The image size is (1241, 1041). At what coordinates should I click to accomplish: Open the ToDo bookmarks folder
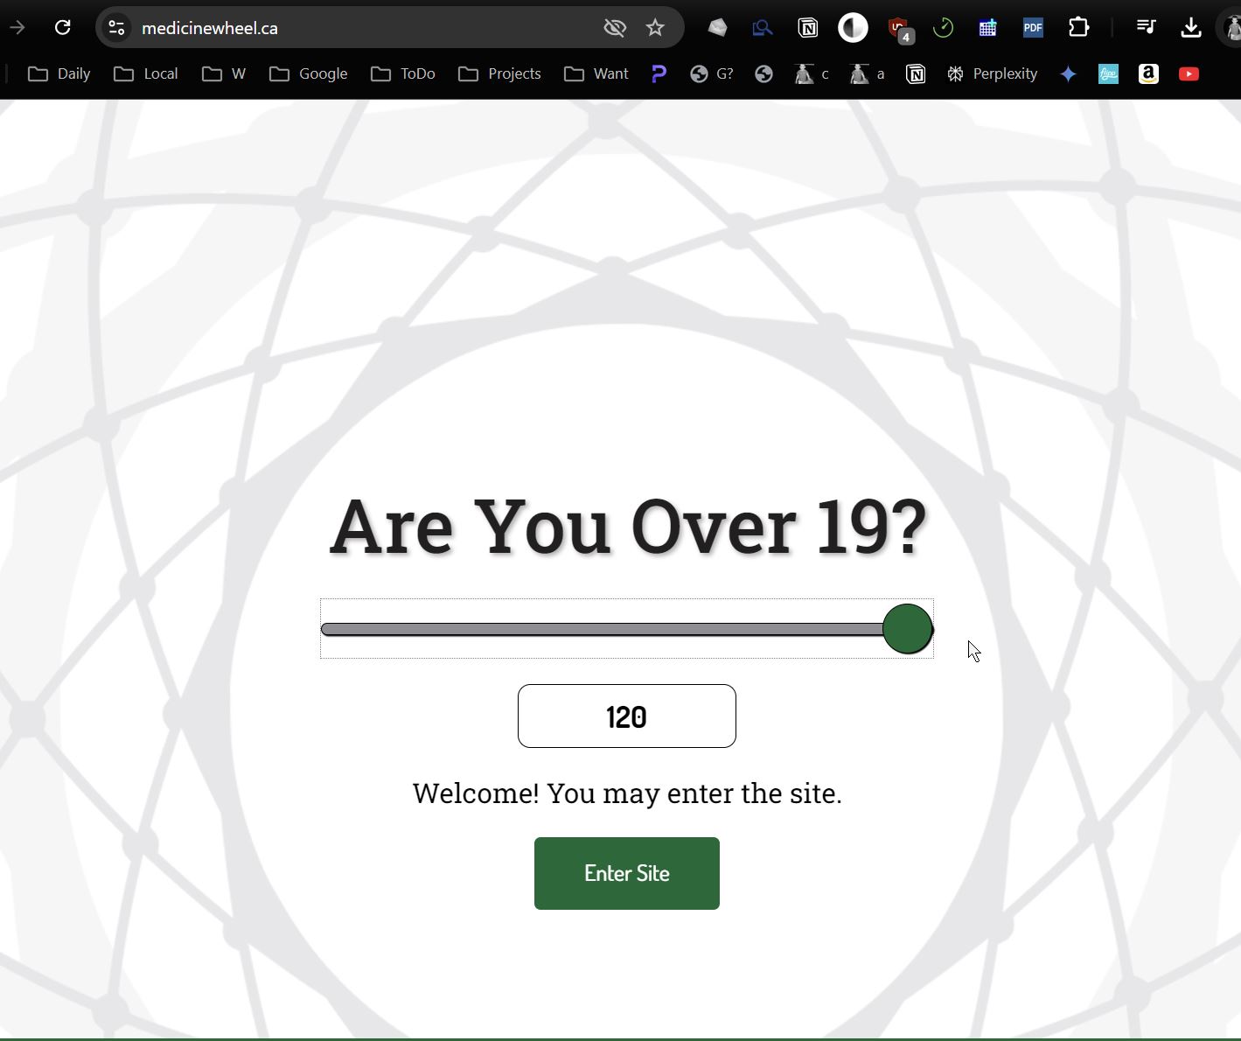(x=403, y=74)
